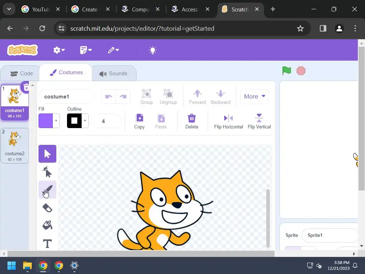Viewport: 365px width, 274px height.
Task: Open the Outline color dropdown arrow
Action: pyautogui.click(x=85, y=121)
